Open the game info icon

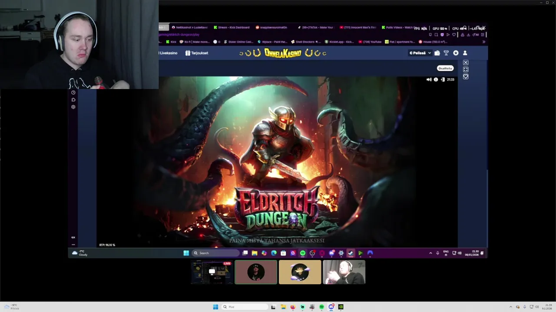click(436, 79)
